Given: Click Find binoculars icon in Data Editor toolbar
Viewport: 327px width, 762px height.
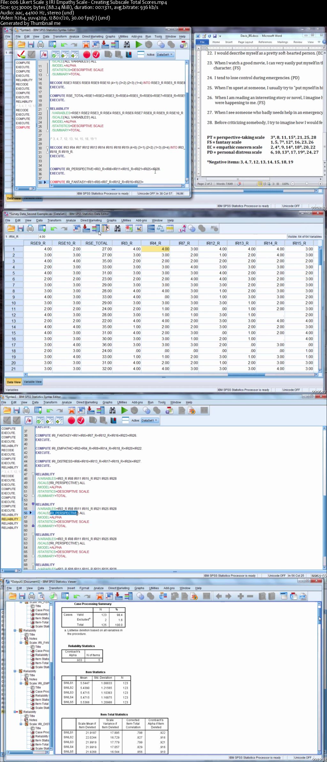Looking at the screenshot, I should point(118,228).
